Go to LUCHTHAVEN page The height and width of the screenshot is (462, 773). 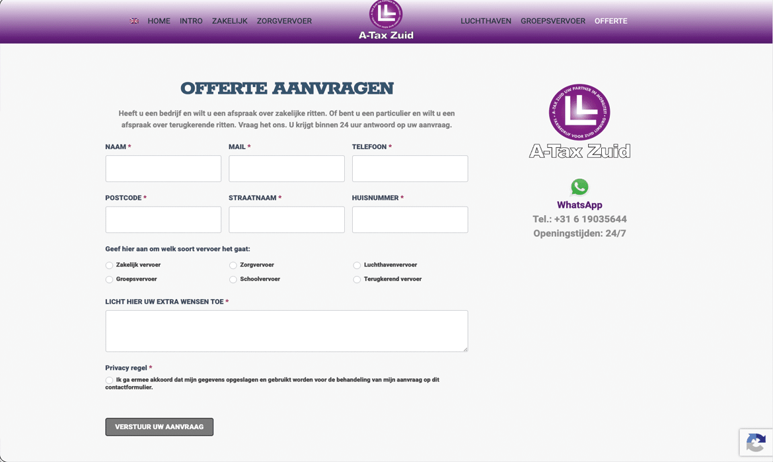[x=486, y=21]
